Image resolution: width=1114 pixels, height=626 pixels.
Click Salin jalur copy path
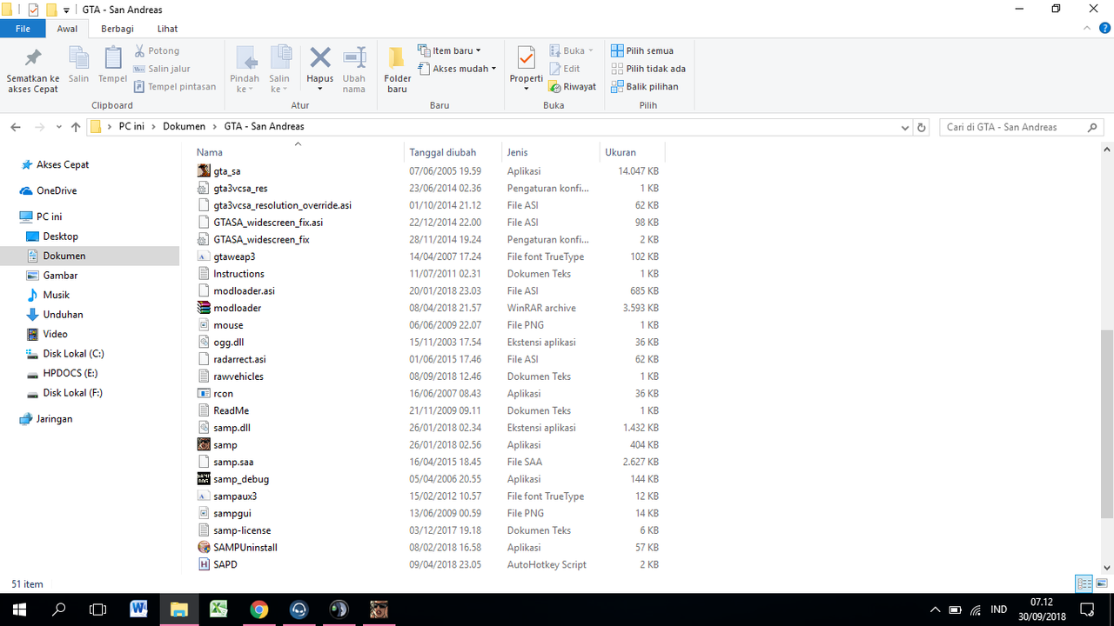(x=162, y=69)
